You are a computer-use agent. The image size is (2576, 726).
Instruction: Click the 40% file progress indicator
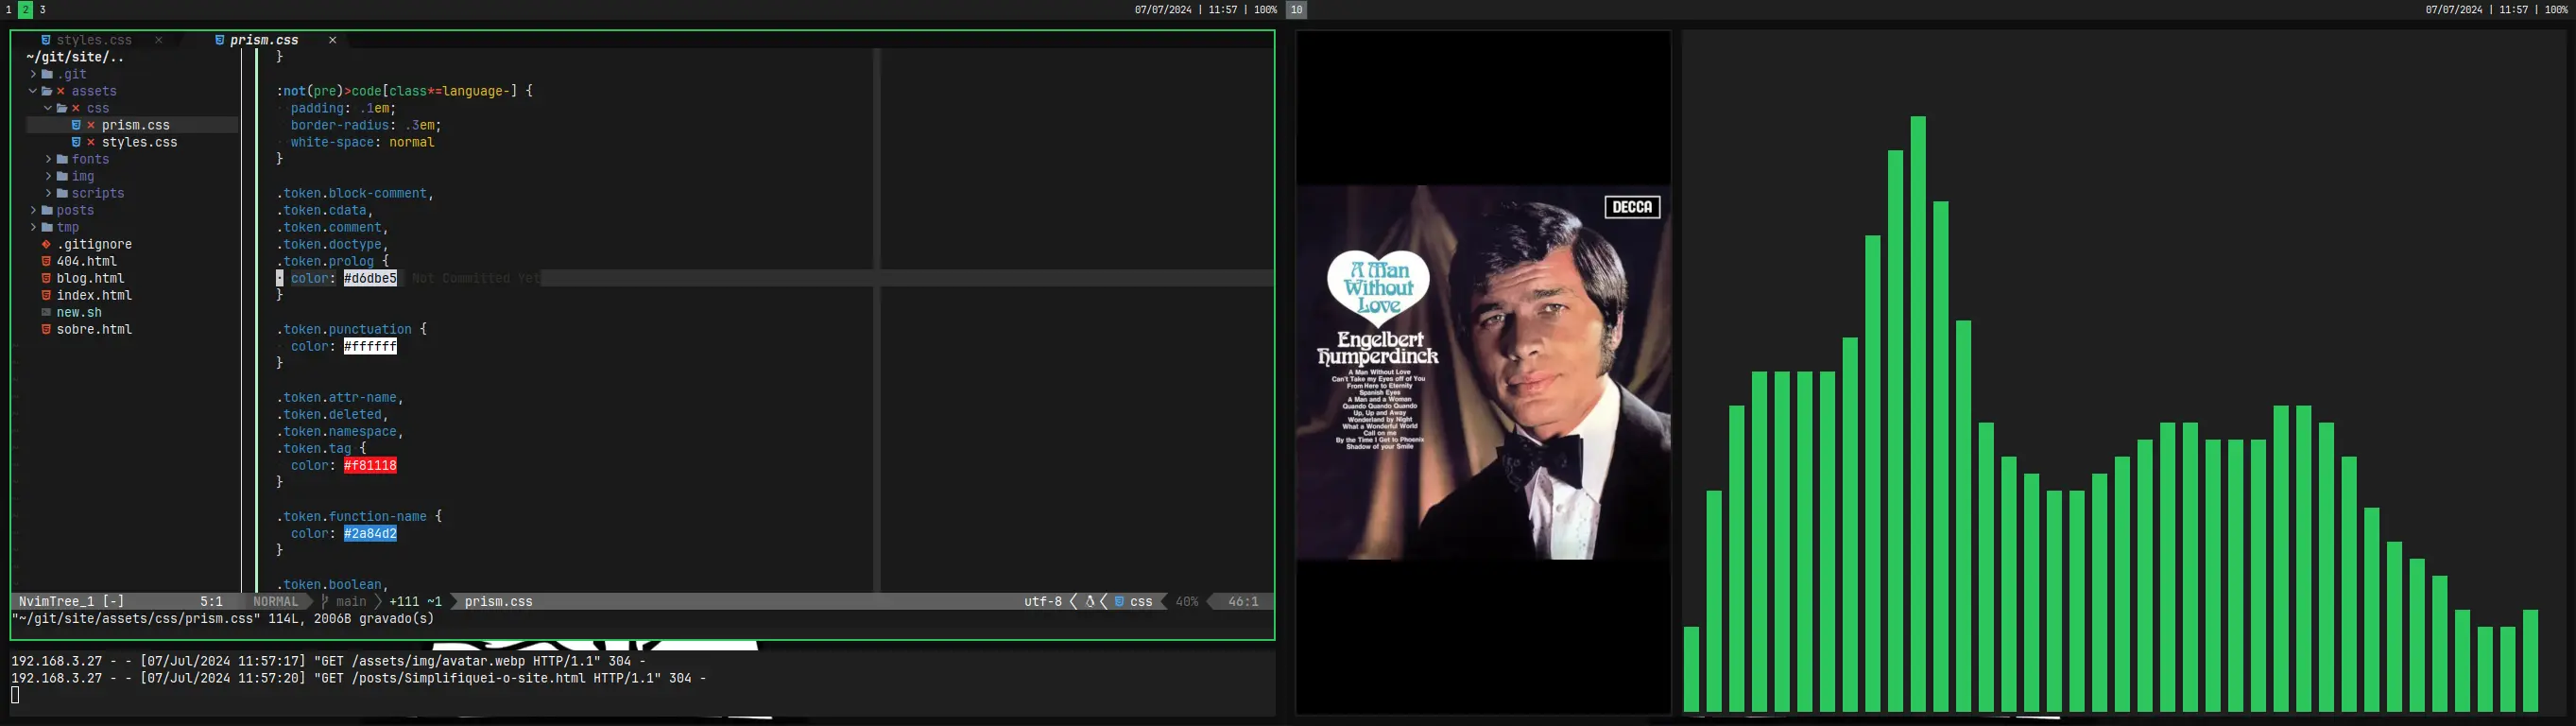coord(1186,601)
